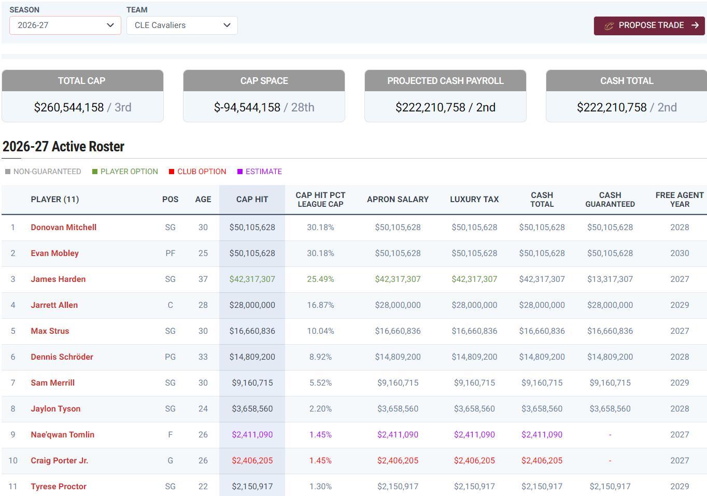Click the Cap Space summary card
Viewport: 707px width, 496px height.
coord(264,96)
